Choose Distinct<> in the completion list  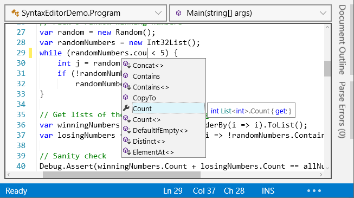click(164, 141)
